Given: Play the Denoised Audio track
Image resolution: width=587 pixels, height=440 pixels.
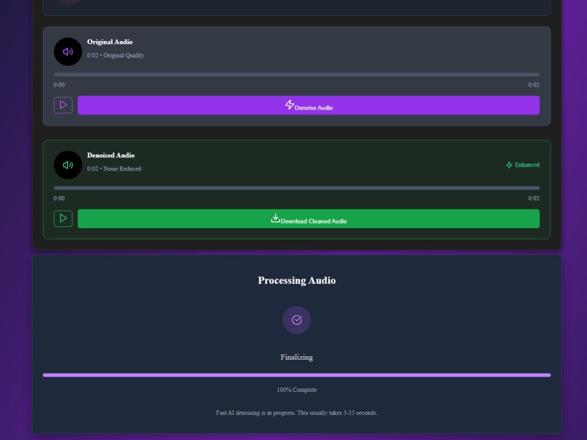Looking at the screenshot, I should [x=63, y=218].
